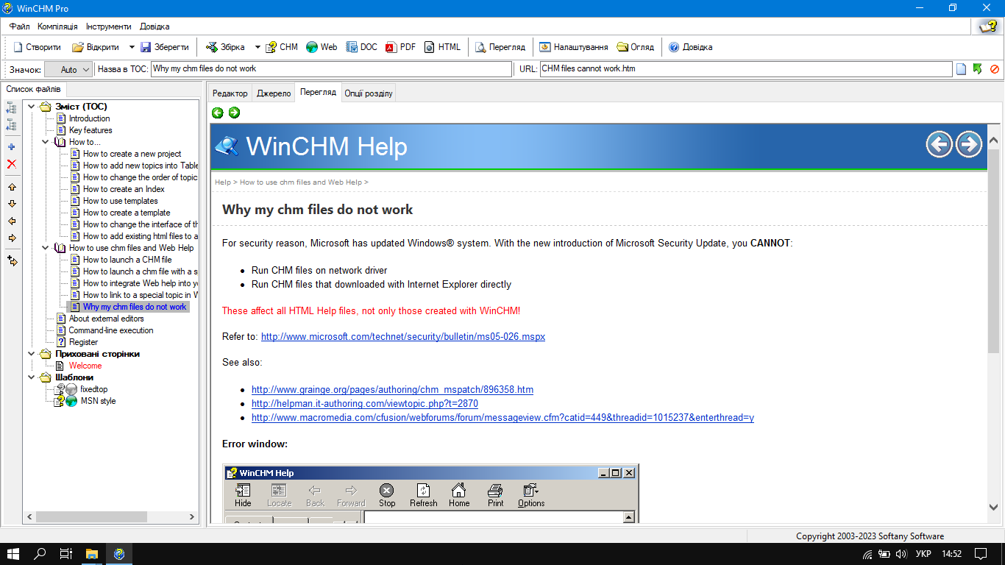Viewport: 1005px width, 565px height.
Task: Click the Відкрити (open) toolbar button
Action: [96, 47]
